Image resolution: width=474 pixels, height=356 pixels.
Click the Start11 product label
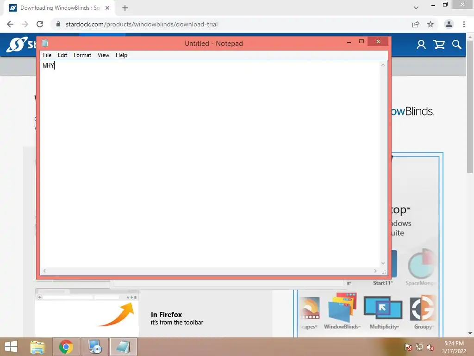383,283
